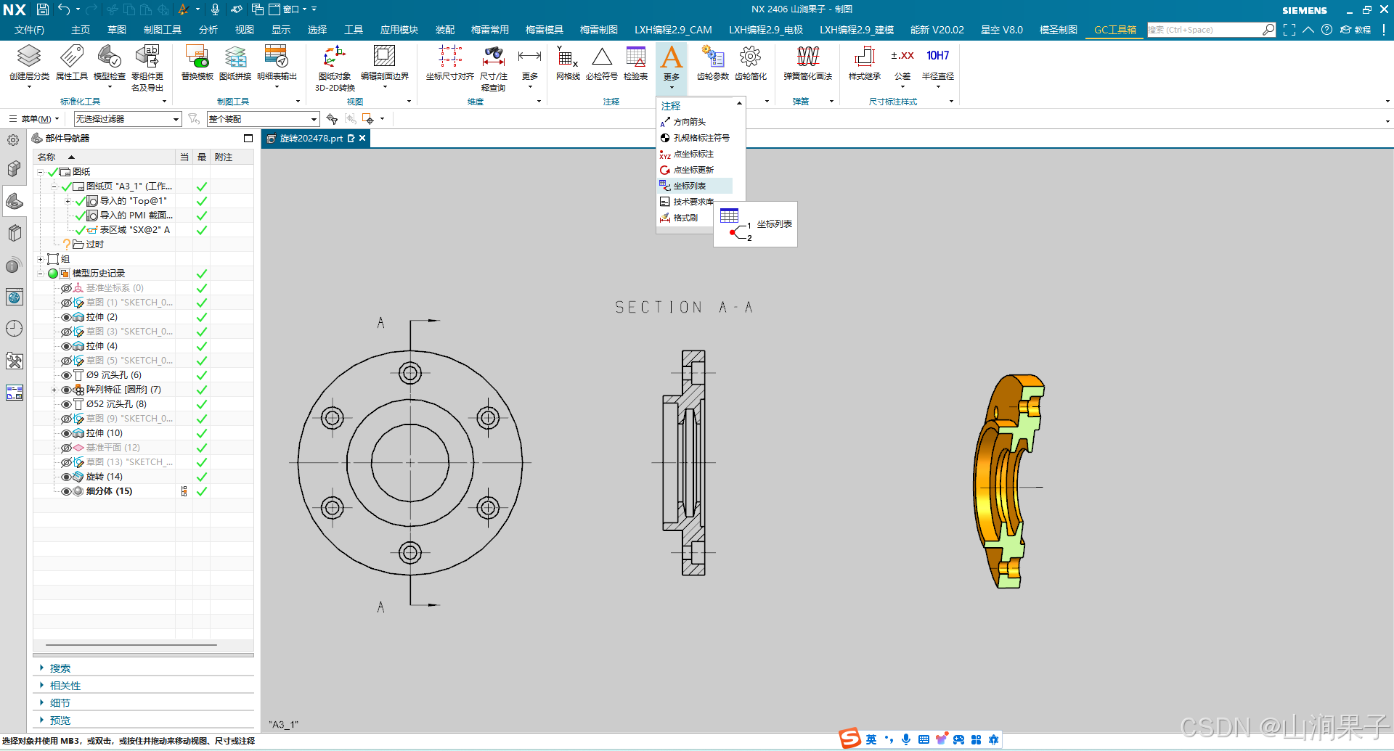Click the 坐标尺寸对齐 dimension align icon
The height and width of the screenshot is (751, 1394).
coord(449,63)
